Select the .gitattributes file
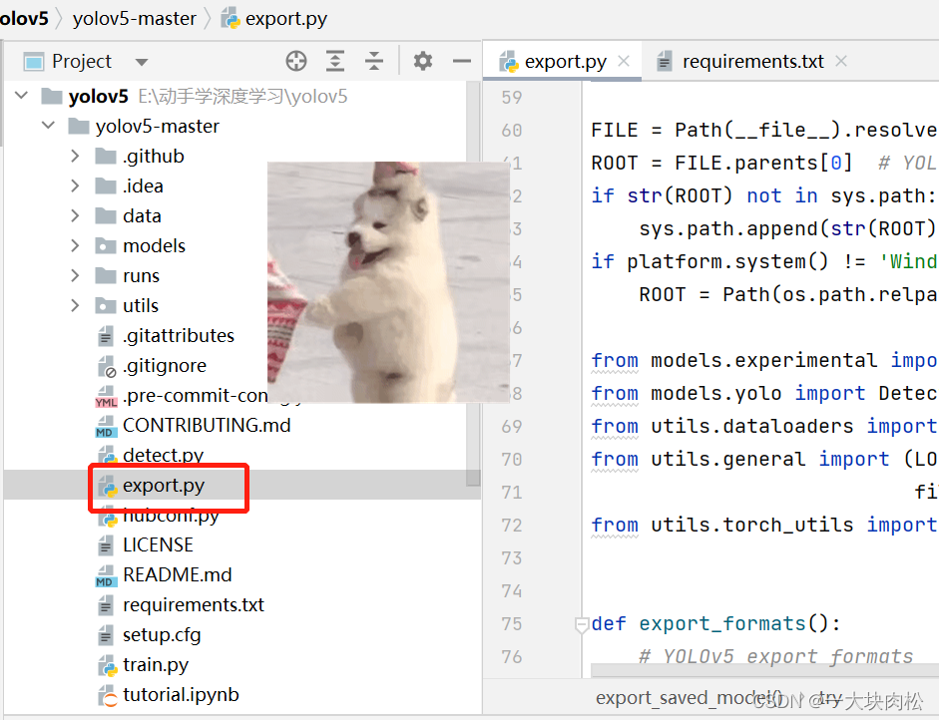Viewport: 939px width, 720px height. tap(179, 336)
